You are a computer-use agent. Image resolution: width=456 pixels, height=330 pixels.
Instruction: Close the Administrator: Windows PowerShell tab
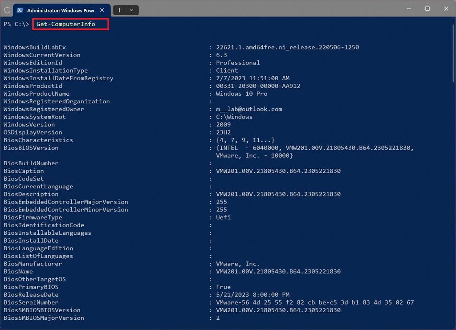point(102,10)
